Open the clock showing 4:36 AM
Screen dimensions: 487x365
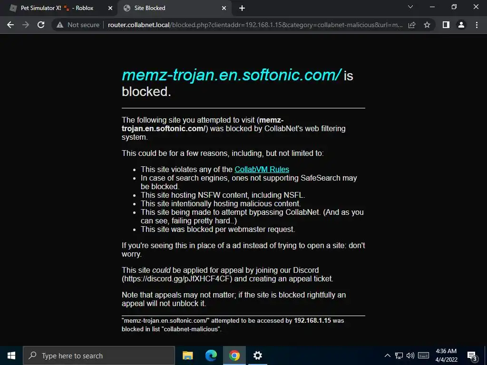coord(446,355)
